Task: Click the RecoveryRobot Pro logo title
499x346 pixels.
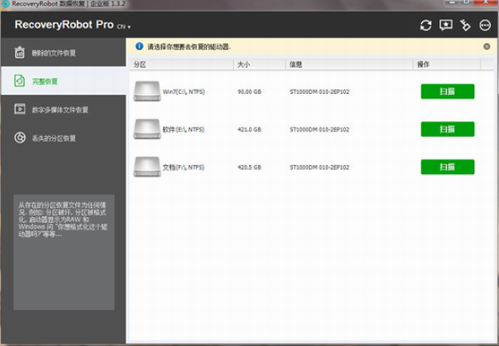Action: point(64,25)
